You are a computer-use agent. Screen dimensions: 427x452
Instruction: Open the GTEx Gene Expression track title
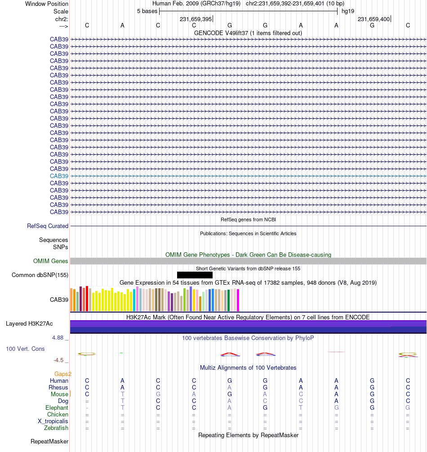click(x=248, y=283)
